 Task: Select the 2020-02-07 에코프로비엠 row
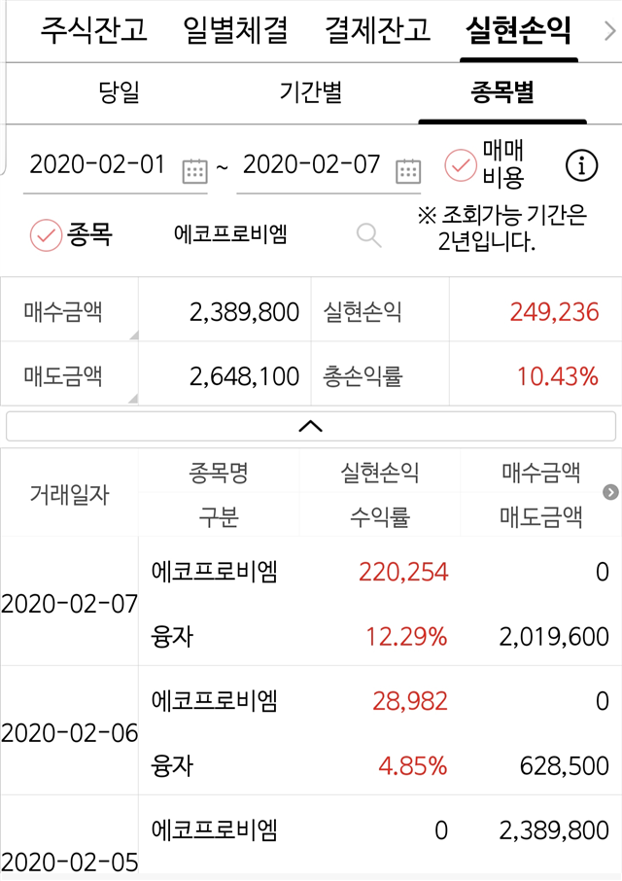pos(311,602)
